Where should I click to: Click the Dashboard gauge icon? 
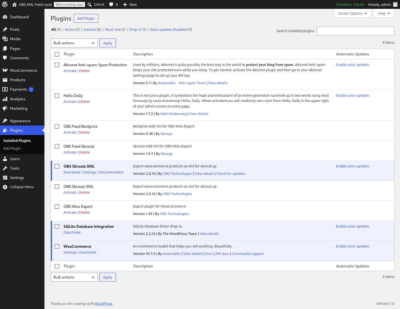[5, 17]
